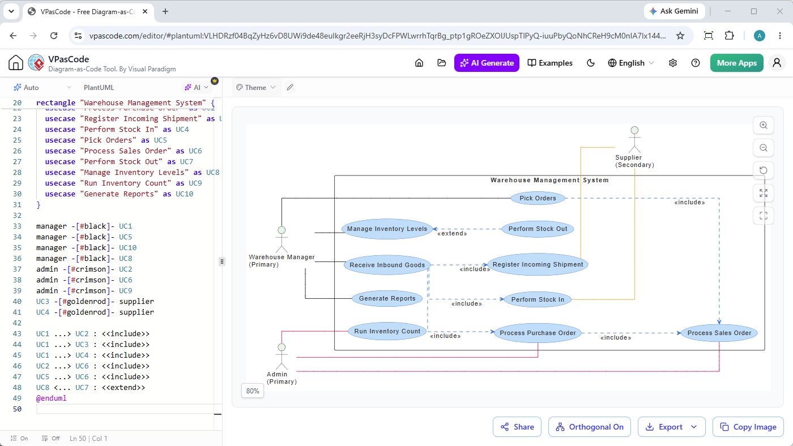
Task: Click the Warehouse Management System title
Action: [x=549, y=180]
